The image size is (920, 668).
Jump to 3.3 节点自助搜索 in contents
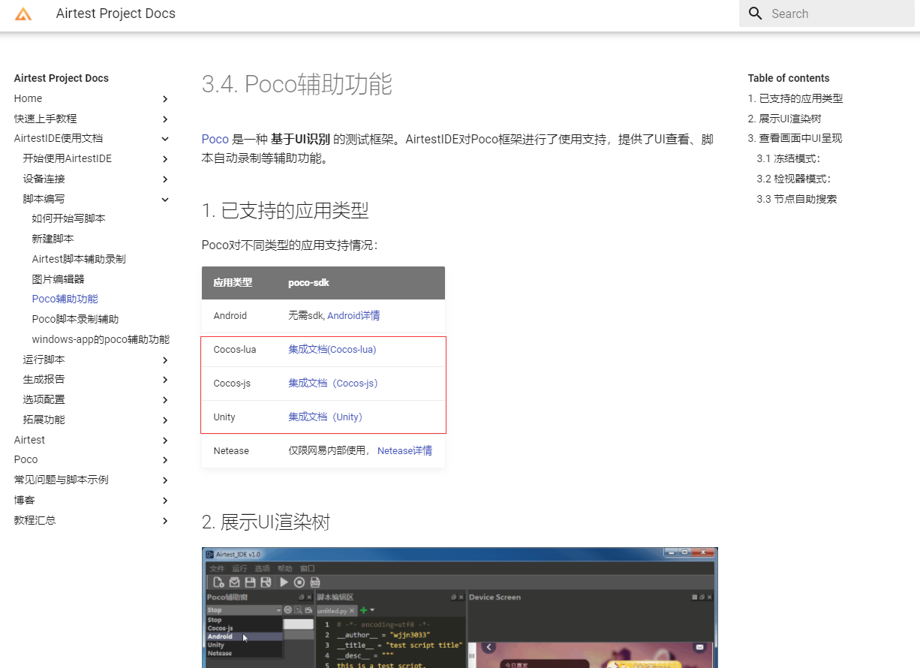pyautogui.click(x=797, y=199)
